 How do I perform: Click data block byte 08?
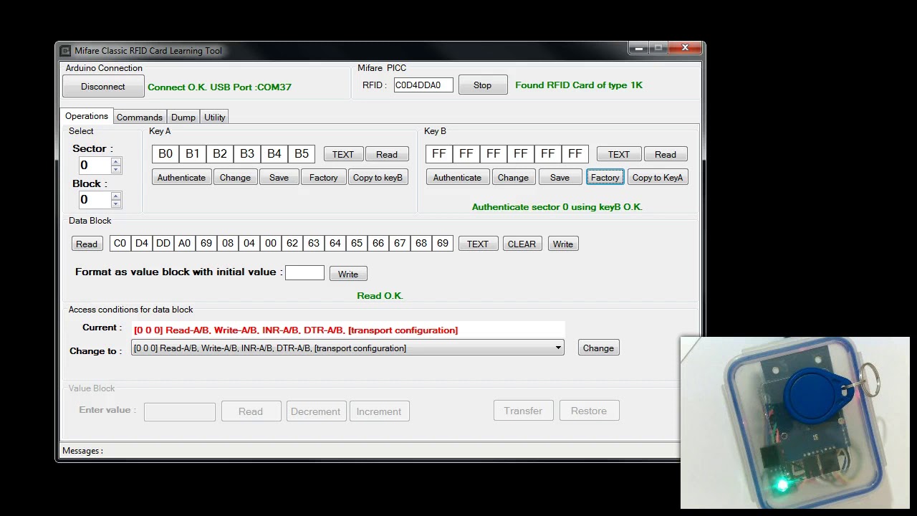click(x=228, y=244)
